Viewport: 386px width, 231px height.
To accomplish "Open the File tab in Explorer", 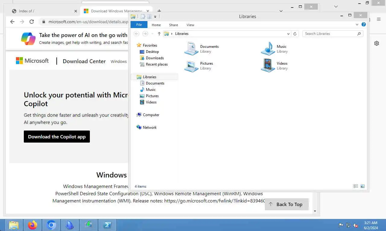I will click(139, 25).
